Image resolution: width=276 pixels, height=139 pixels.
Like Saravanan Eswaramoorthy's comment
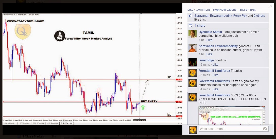click(209, 54)
